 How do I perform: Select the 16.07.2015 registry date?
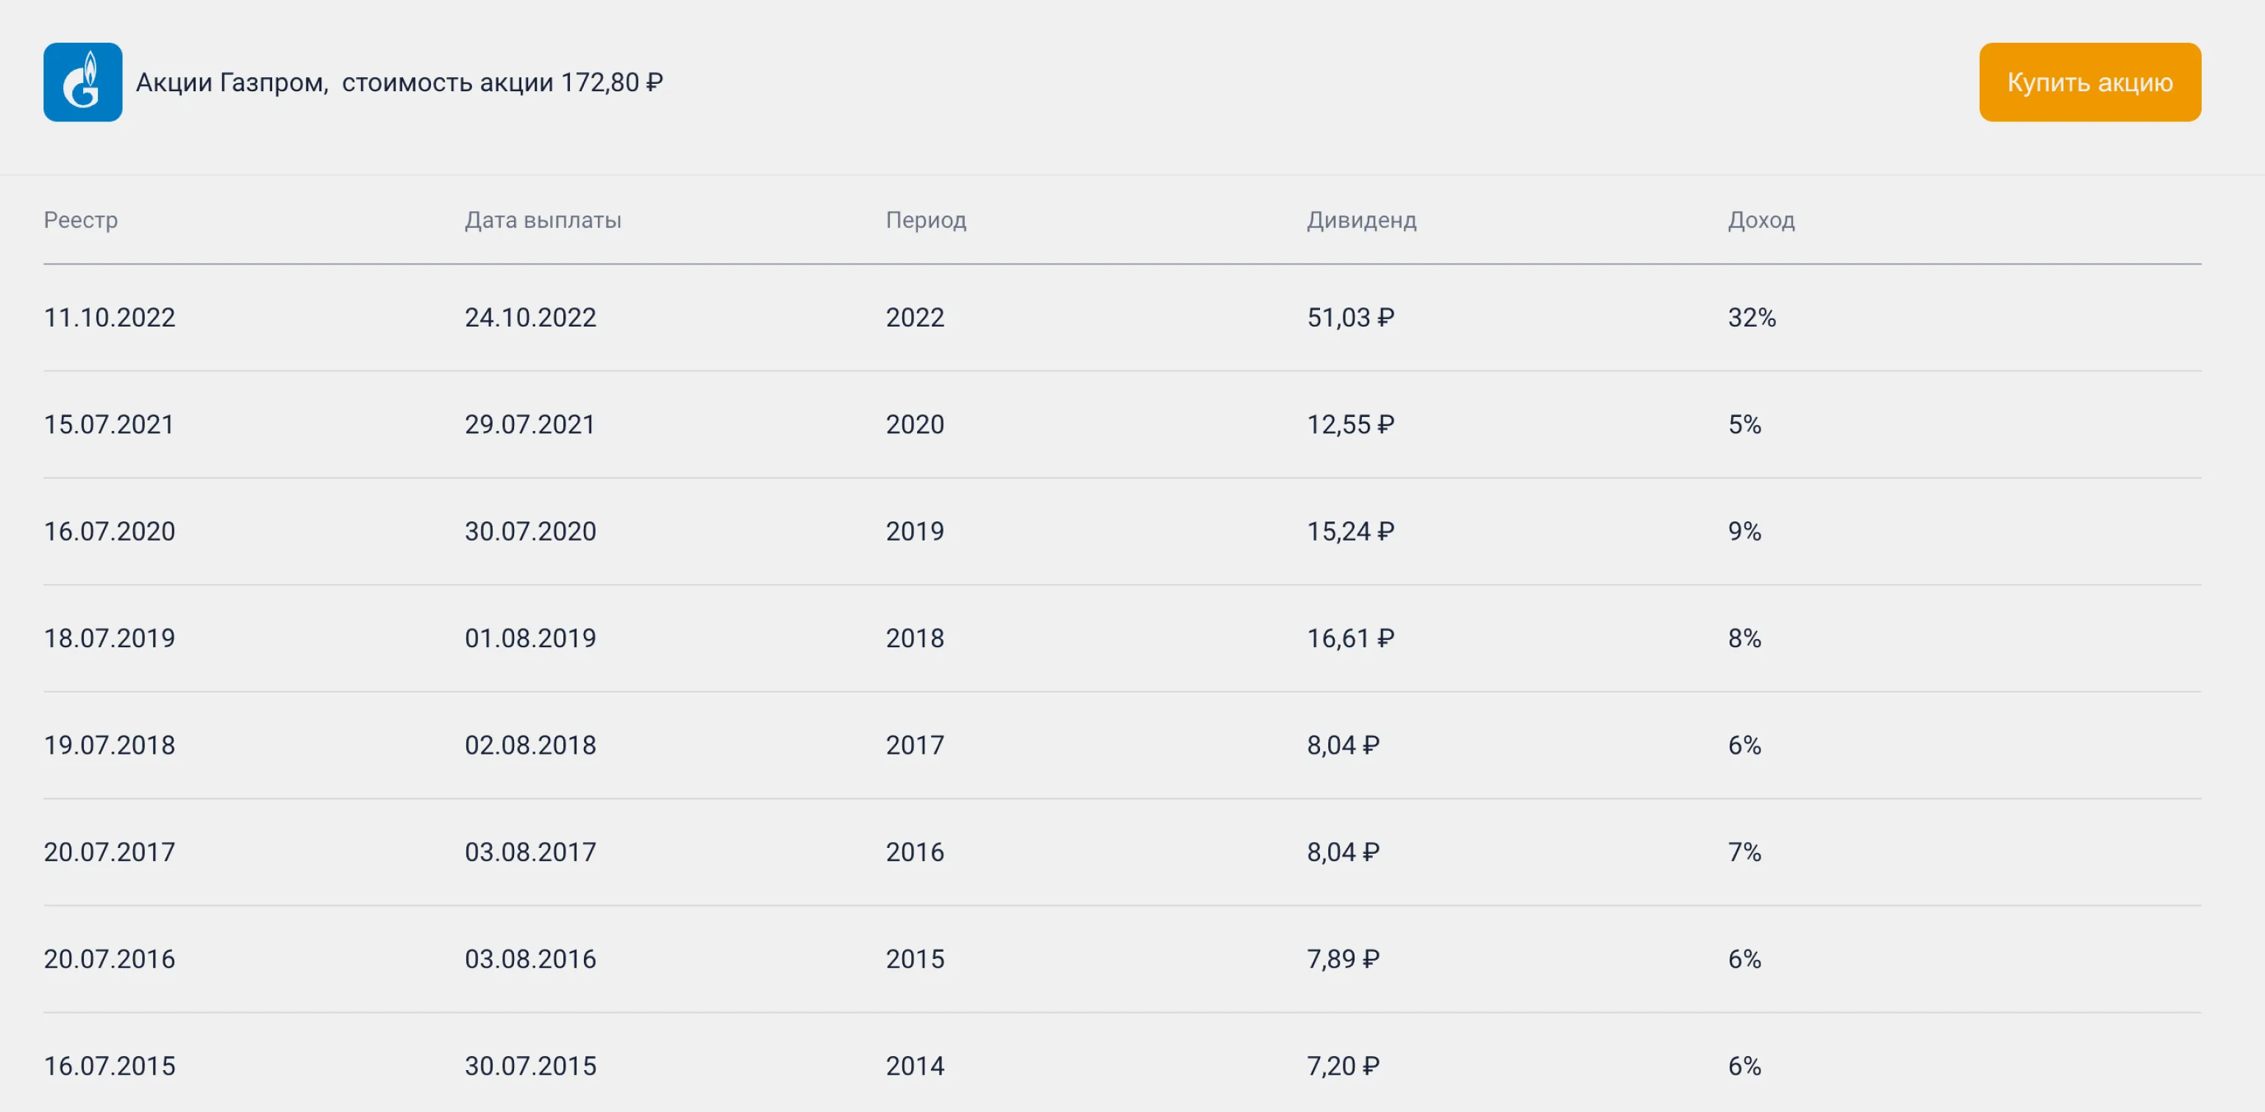point(110,1066)
